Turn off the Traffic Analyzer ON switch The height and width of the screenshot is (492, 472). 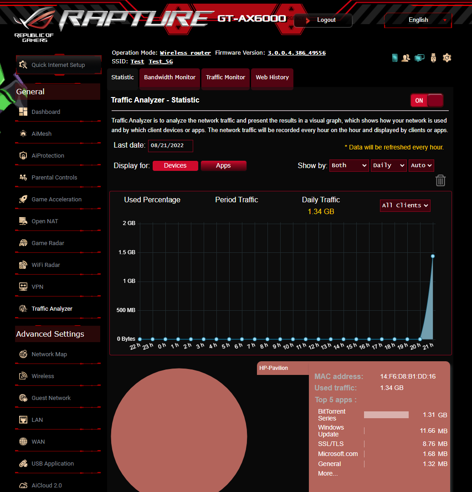click(x=427, y=100)
